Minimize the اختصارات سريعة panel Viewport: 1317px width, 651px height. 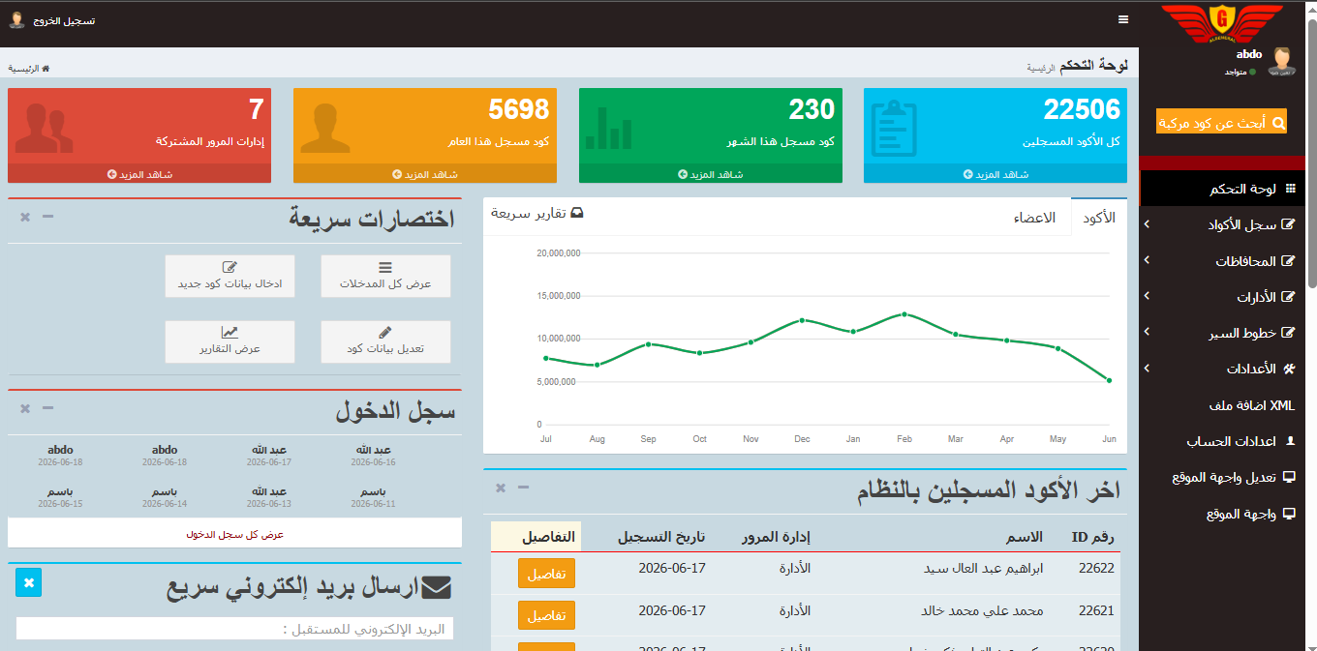click(47, 217)
